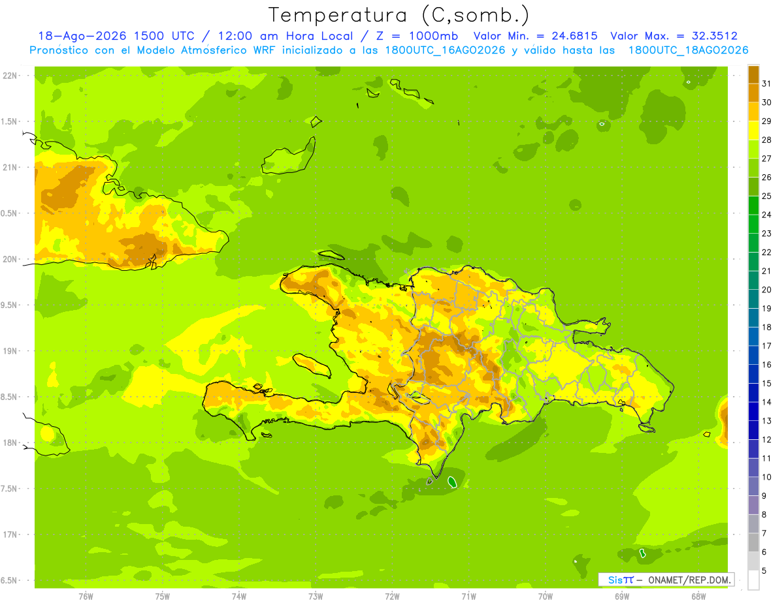Pick the legend swatch between 25 and 26

click(753, 186)
